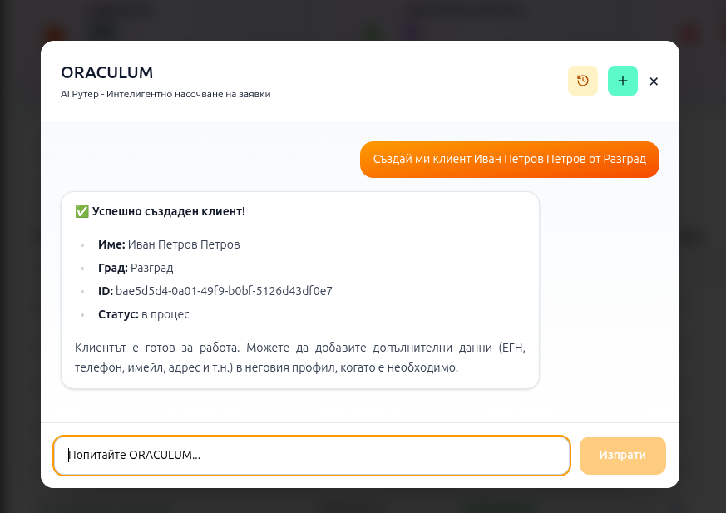Select the client ID value text
726x513 pixels.
(223, 291)
